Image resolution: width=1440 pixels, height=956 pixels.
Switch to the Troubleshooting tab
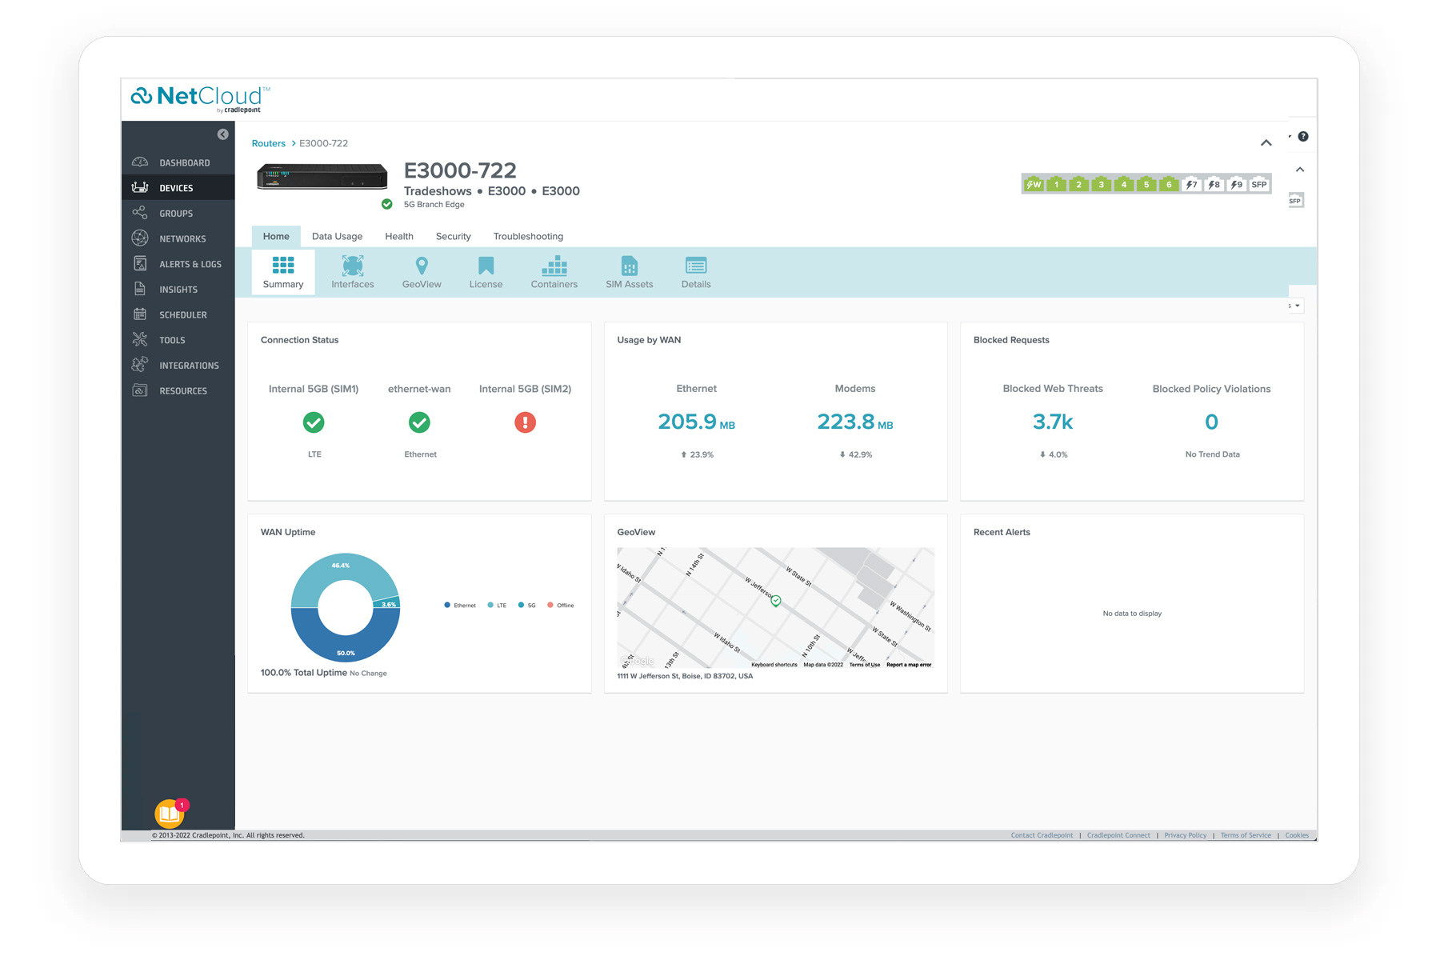[x=528, y=236]
